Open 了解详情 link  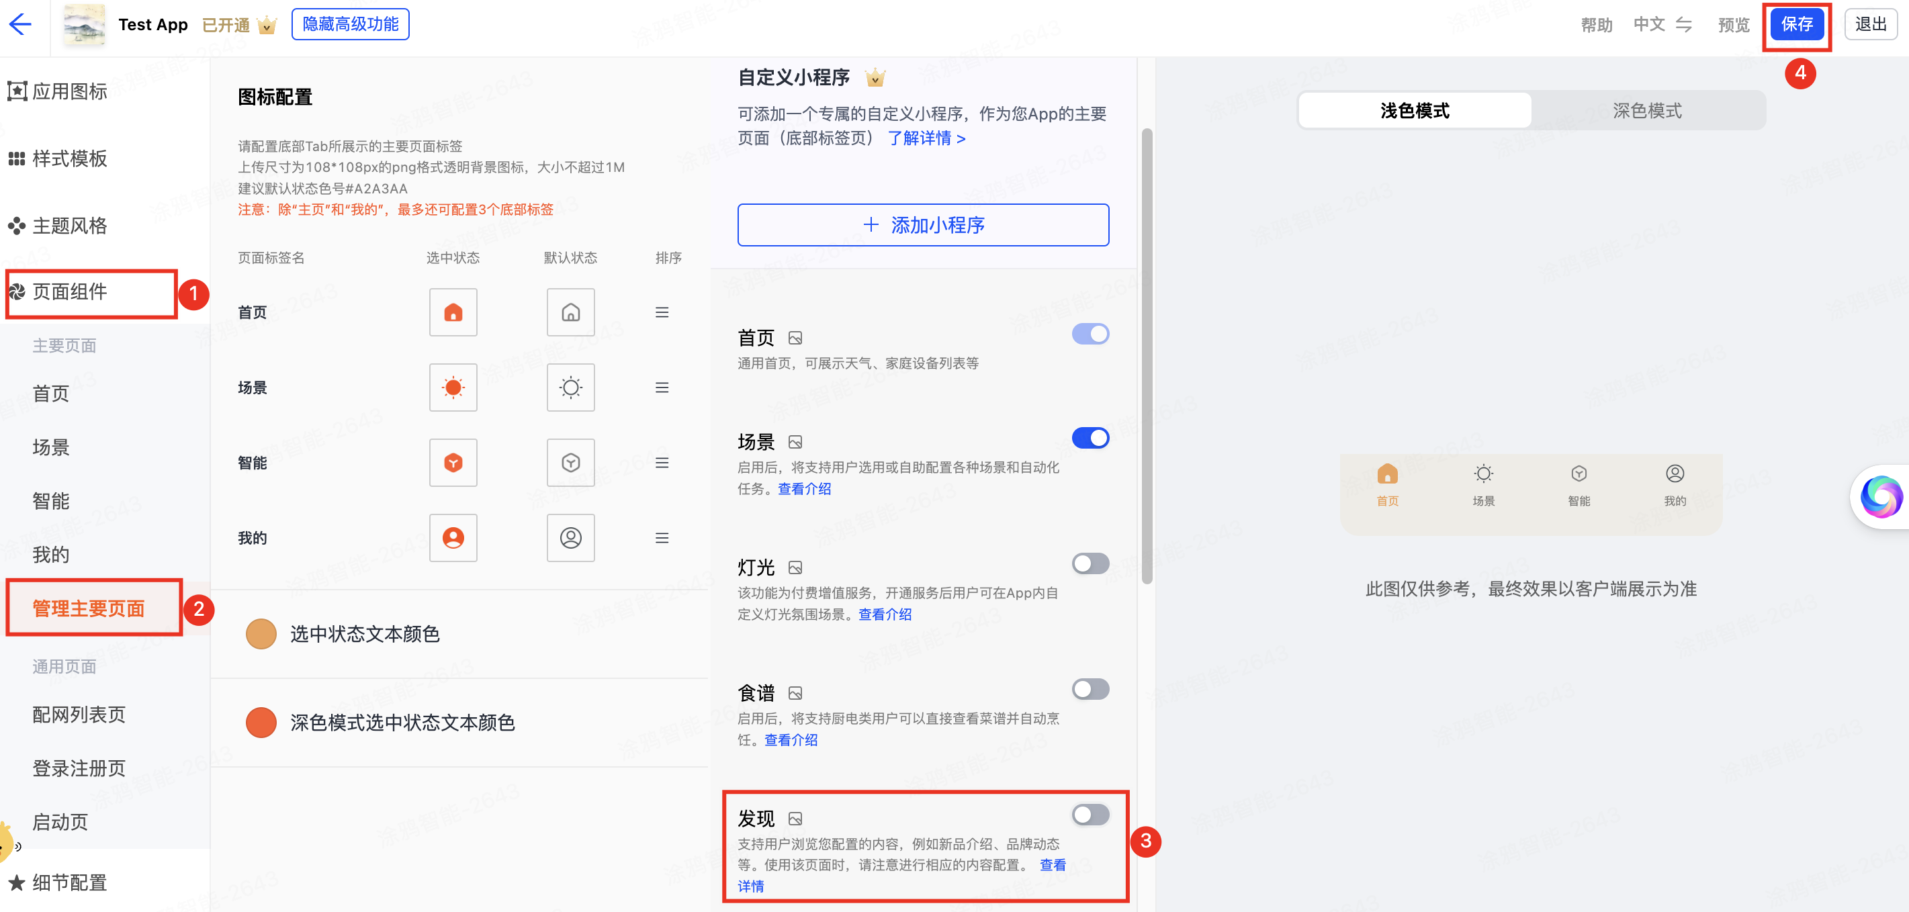point(927,138)
